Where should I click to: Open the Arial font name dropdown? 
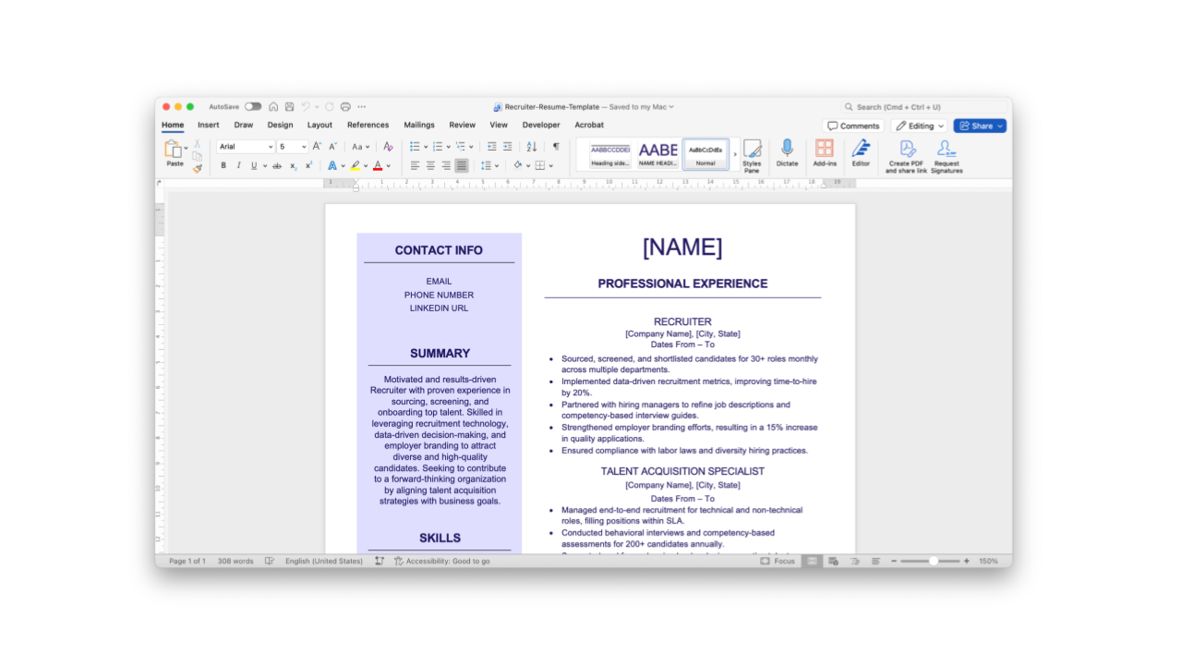tap(246, 147)
